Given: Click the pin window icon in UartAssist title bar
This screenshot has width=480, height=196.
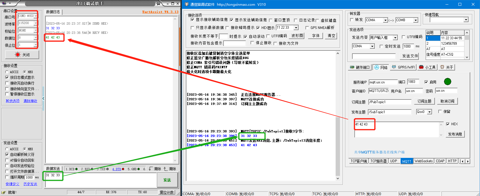Looking at the screenshot, I should [158, 3].
